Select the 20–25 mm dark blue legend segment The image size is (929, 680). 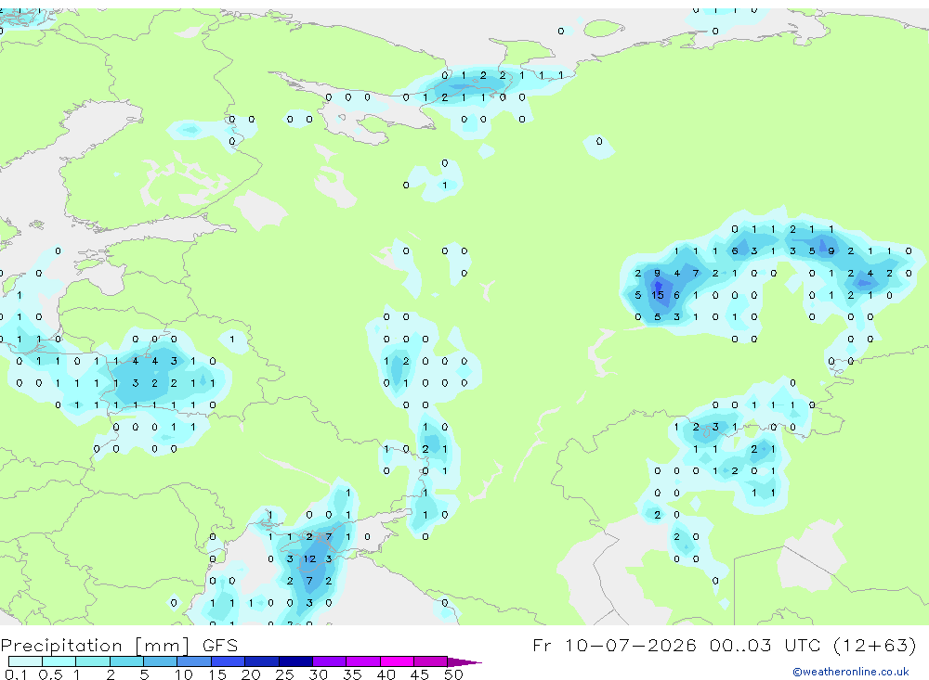click(x=262, y=661)
